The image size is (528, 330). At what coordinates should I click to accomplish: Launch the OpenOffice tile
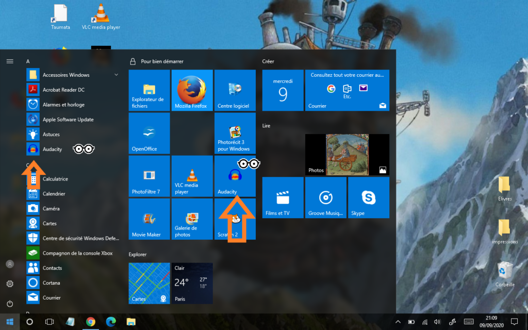(x=149, y=134)
